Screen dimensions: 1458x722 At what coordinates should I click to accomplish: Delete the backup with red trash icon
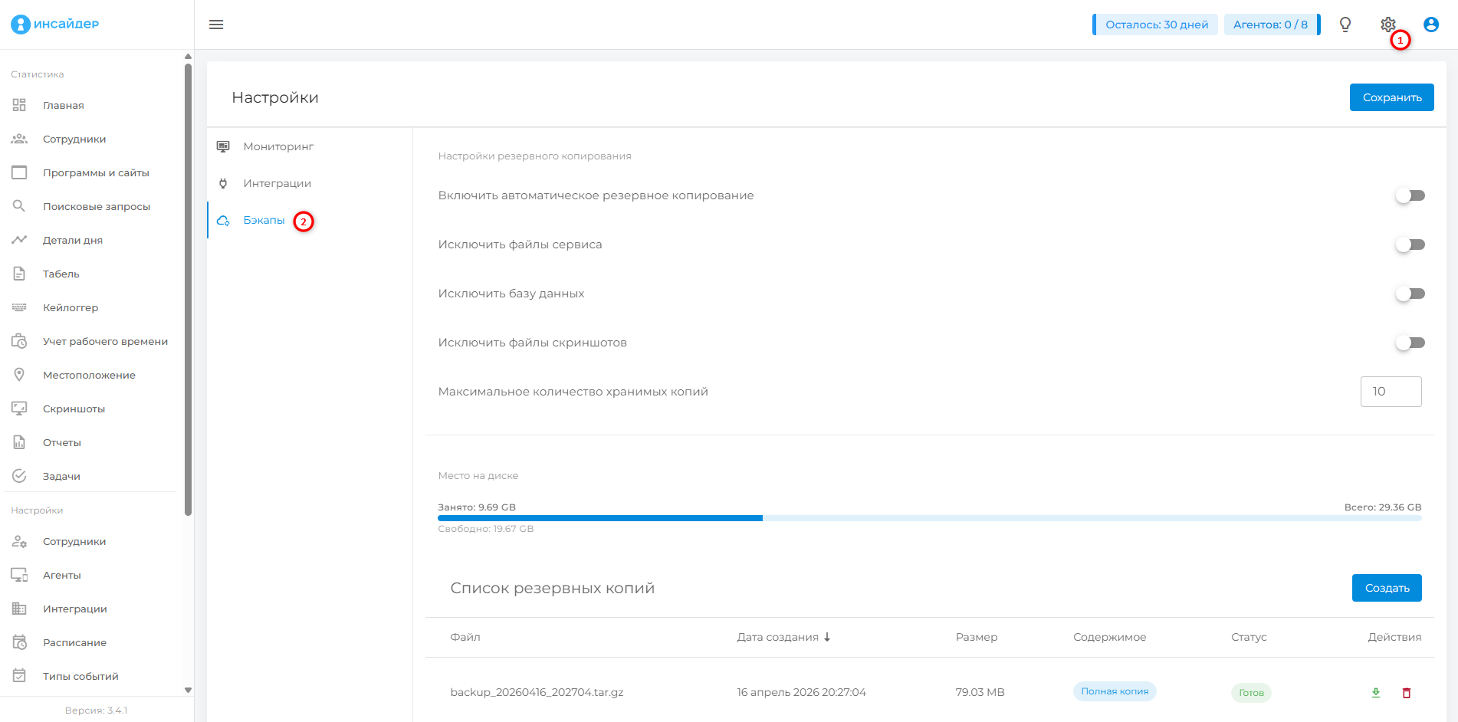point(1406,693)
